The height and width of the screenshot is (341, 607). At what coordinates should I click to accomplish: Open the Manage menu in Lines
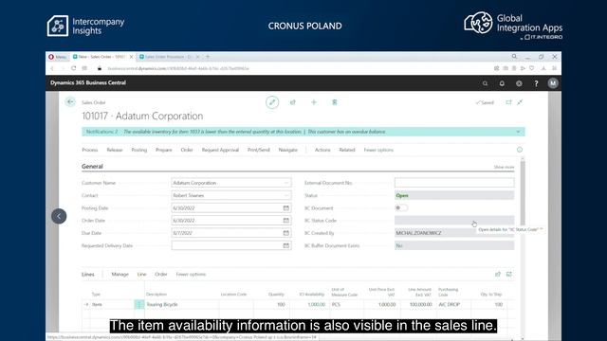(120, 274)
